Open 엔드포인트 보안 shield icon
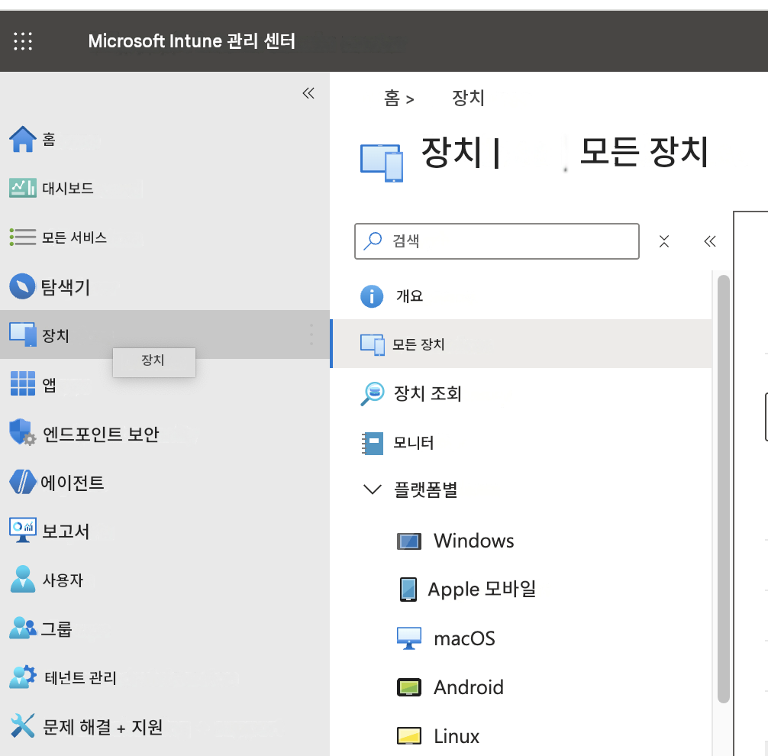 (x=23, y=432)
